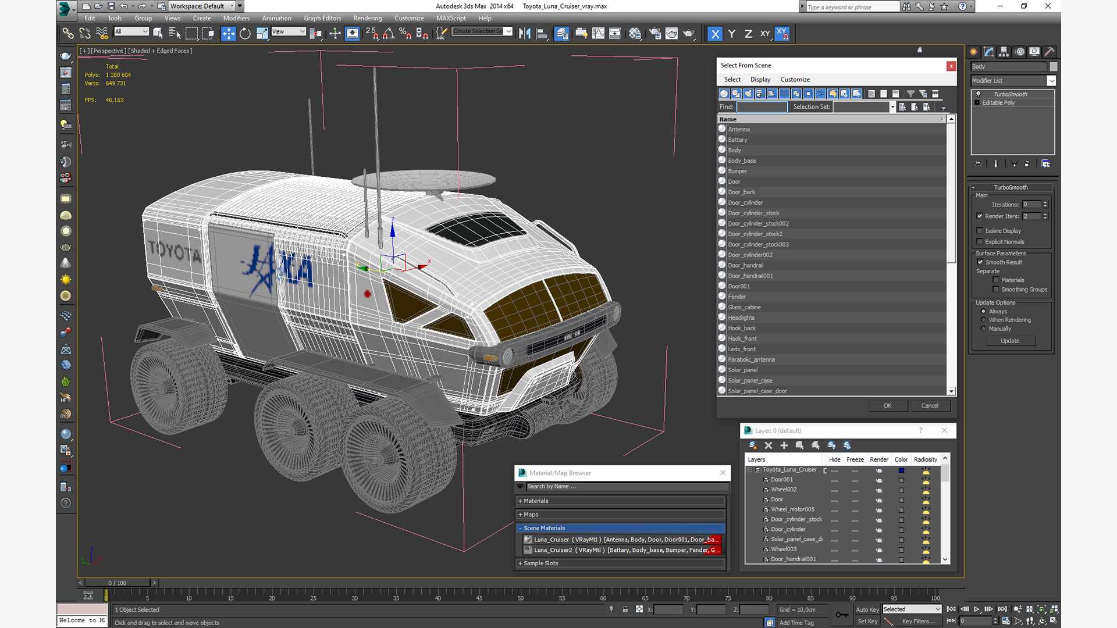1117x628 pixels.
Task: Click Configure Modifier Sets icon under stack
Action: (1045, 164)
